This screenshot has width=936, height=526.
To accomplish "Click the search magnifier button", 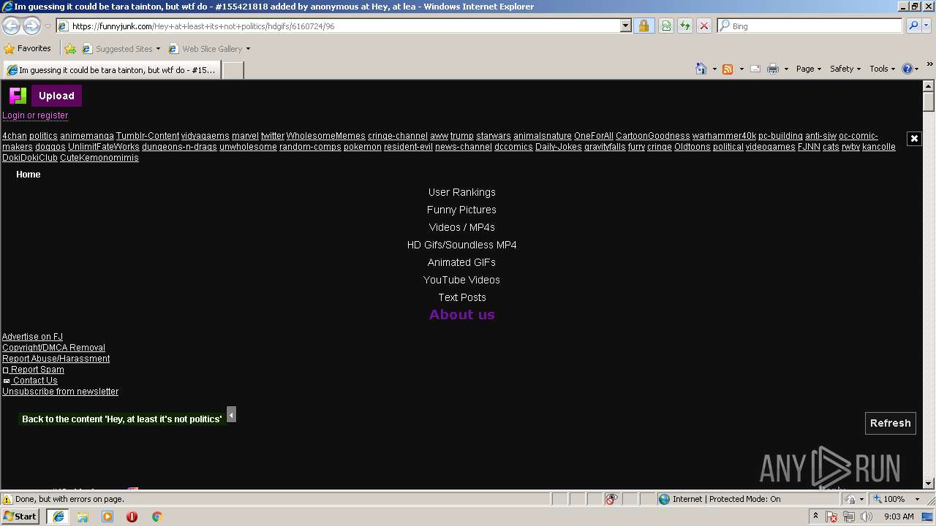I will (x=913, y=26).
